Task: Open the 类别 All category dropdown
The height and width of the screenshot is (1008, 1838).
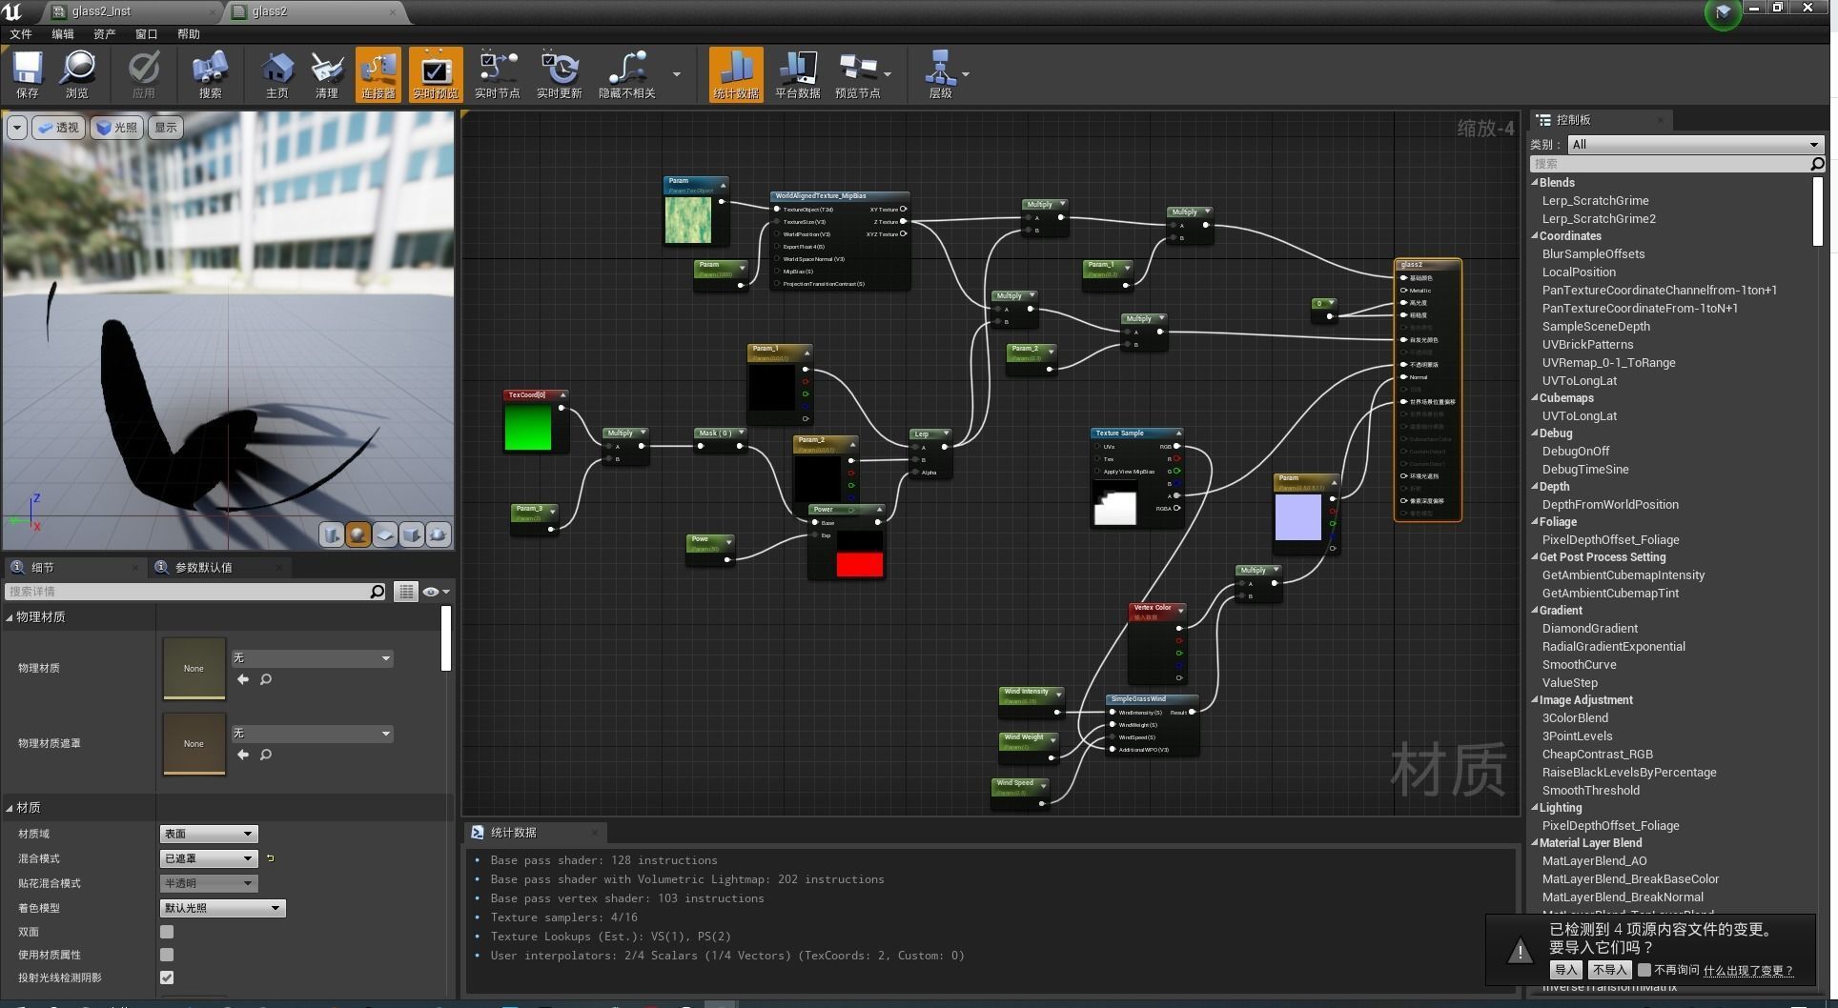Action: [1695, 145]
